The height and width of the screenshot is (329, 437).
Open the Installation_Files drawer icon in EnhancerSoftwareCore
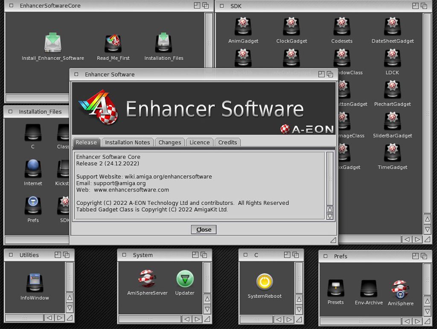(163, 43)
